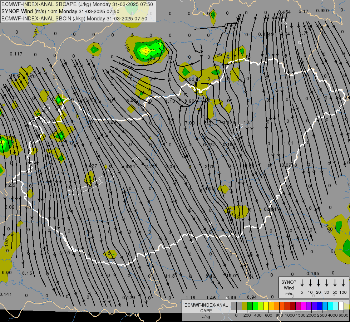Click the 11.3 value near the bottom
The image size is (350, 322).
[170, 276]
